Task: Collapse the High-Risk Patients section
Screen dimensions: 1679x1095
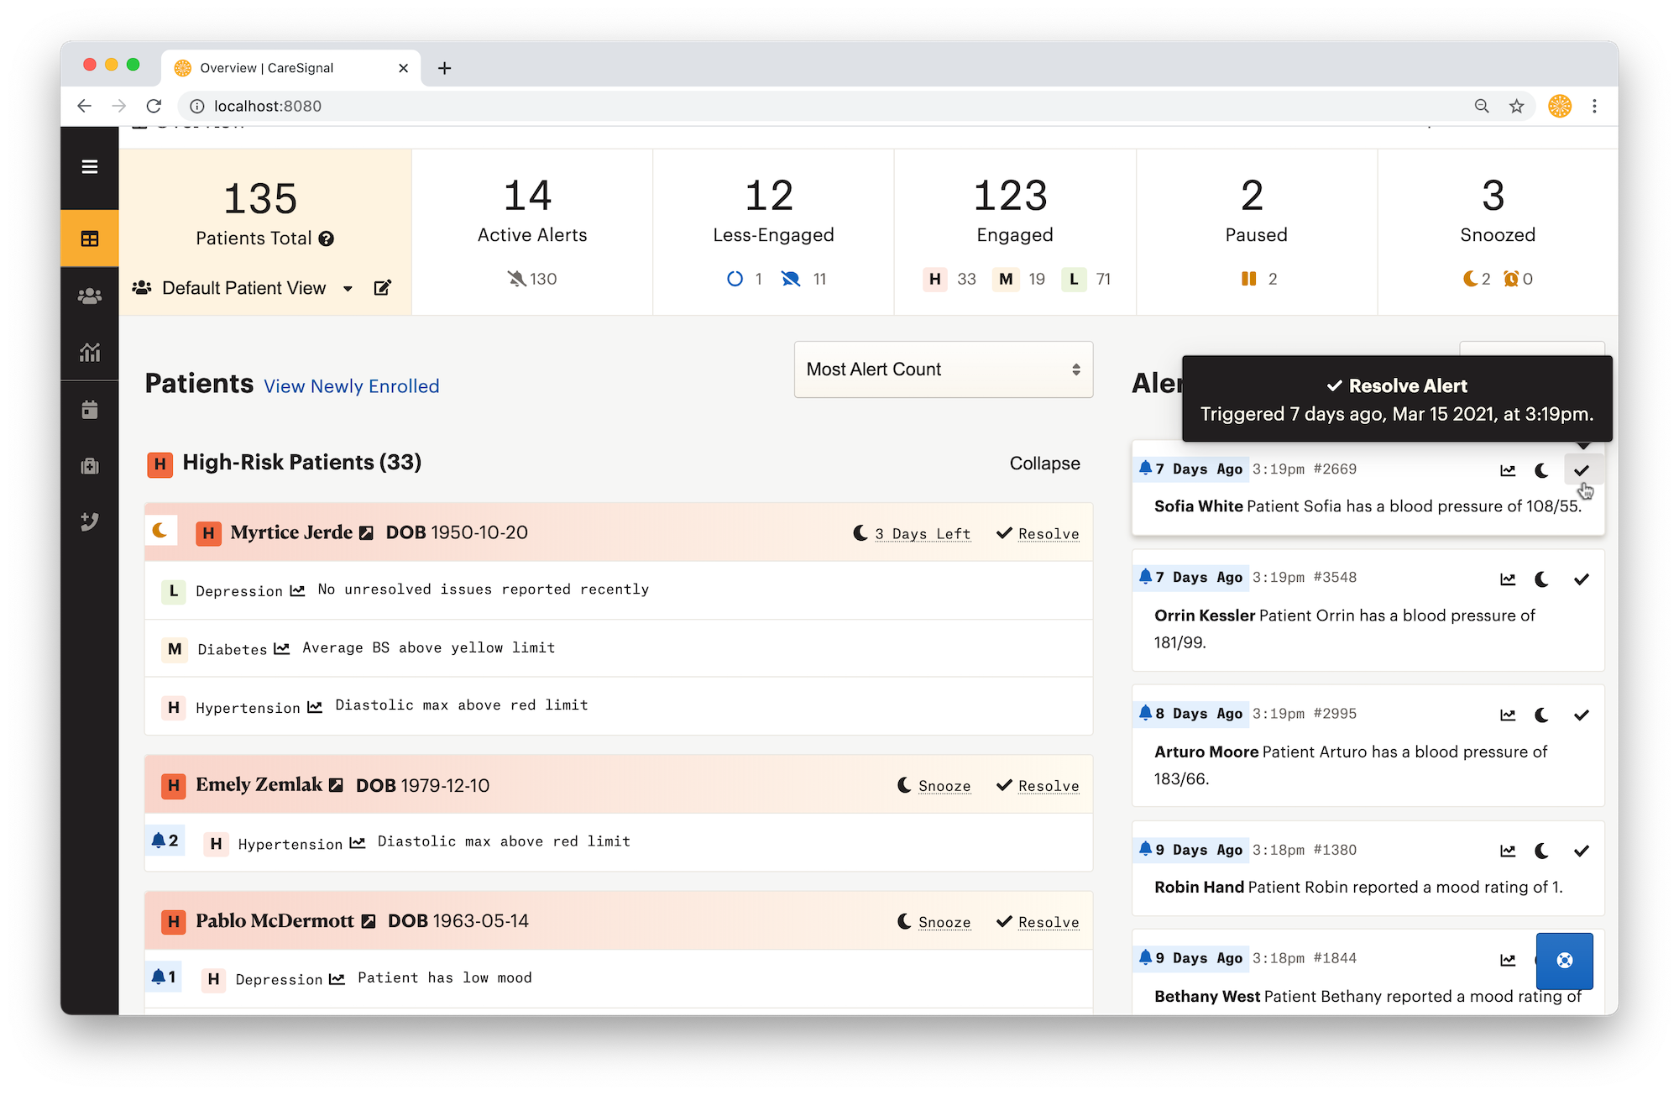Action: click(x=1044, y=464)
